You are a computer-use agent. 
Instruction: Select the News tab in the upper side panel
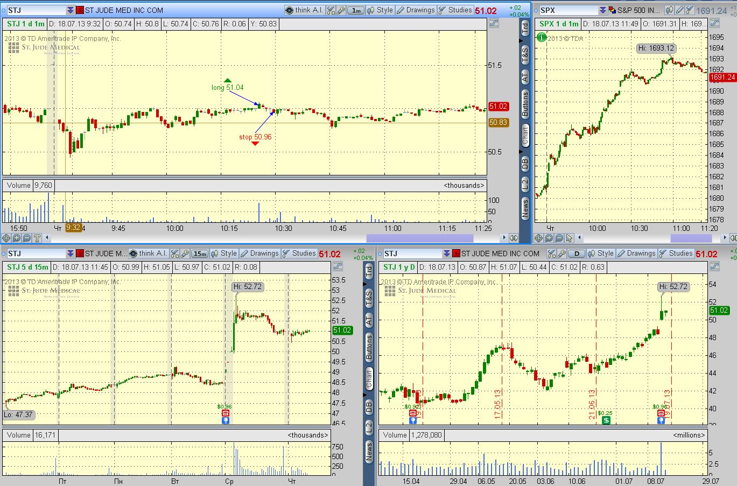(x=525, y=208)
